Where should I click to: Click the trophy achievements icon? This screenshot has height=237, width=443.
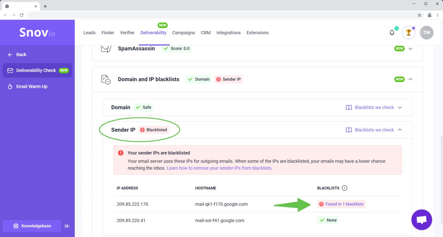click(409, 32)
